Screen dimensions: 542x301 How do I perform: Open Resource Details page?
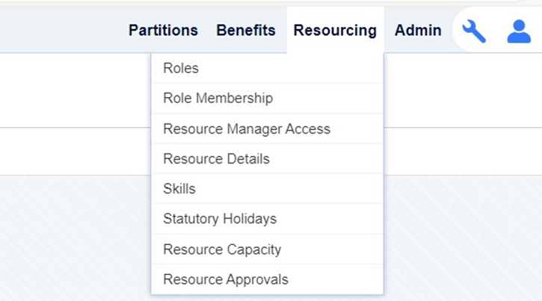(x=267, y=159)
